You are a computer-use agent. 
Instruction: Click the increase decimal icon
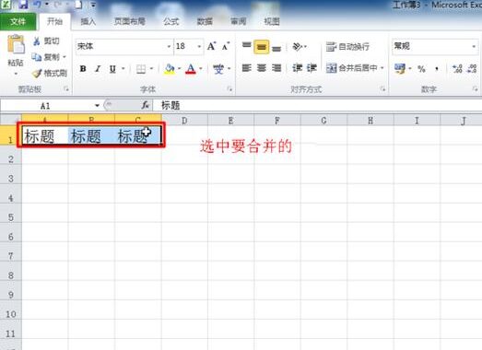coord(457,68)
